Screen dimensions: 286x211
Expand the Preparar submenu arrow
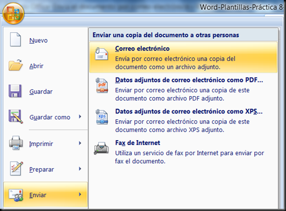(80, 169)
